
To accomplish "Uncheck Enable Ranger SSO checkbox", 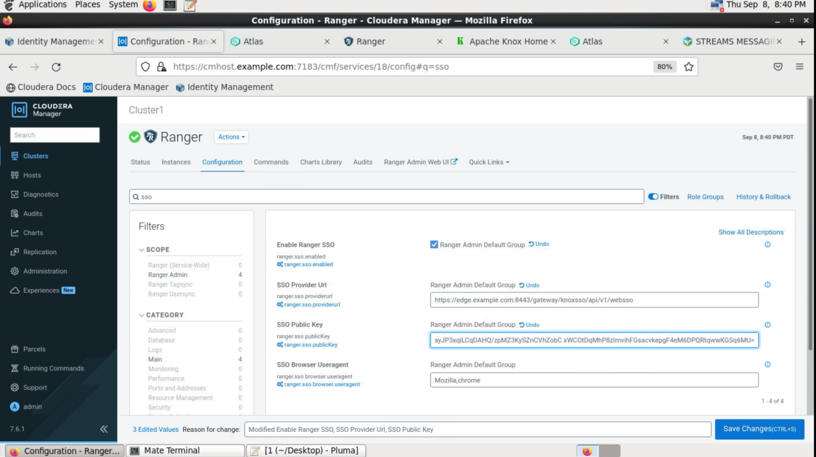I will 434,244.
